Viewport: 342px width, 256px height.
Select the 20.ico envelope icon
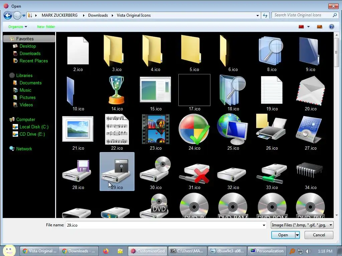coord(310,91)
